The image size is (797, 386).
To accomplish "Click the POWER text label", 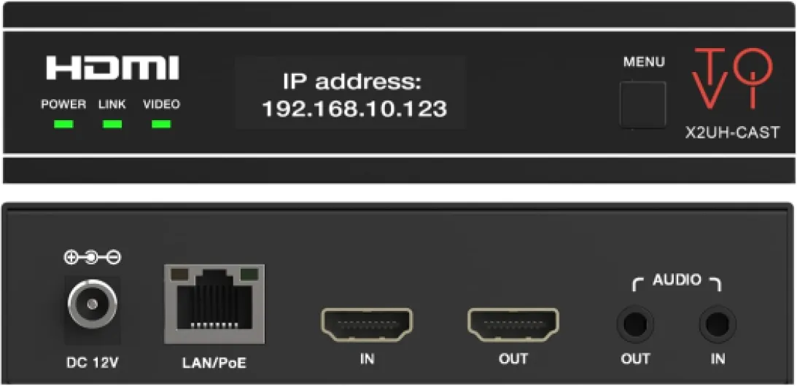I will point(63,105).
